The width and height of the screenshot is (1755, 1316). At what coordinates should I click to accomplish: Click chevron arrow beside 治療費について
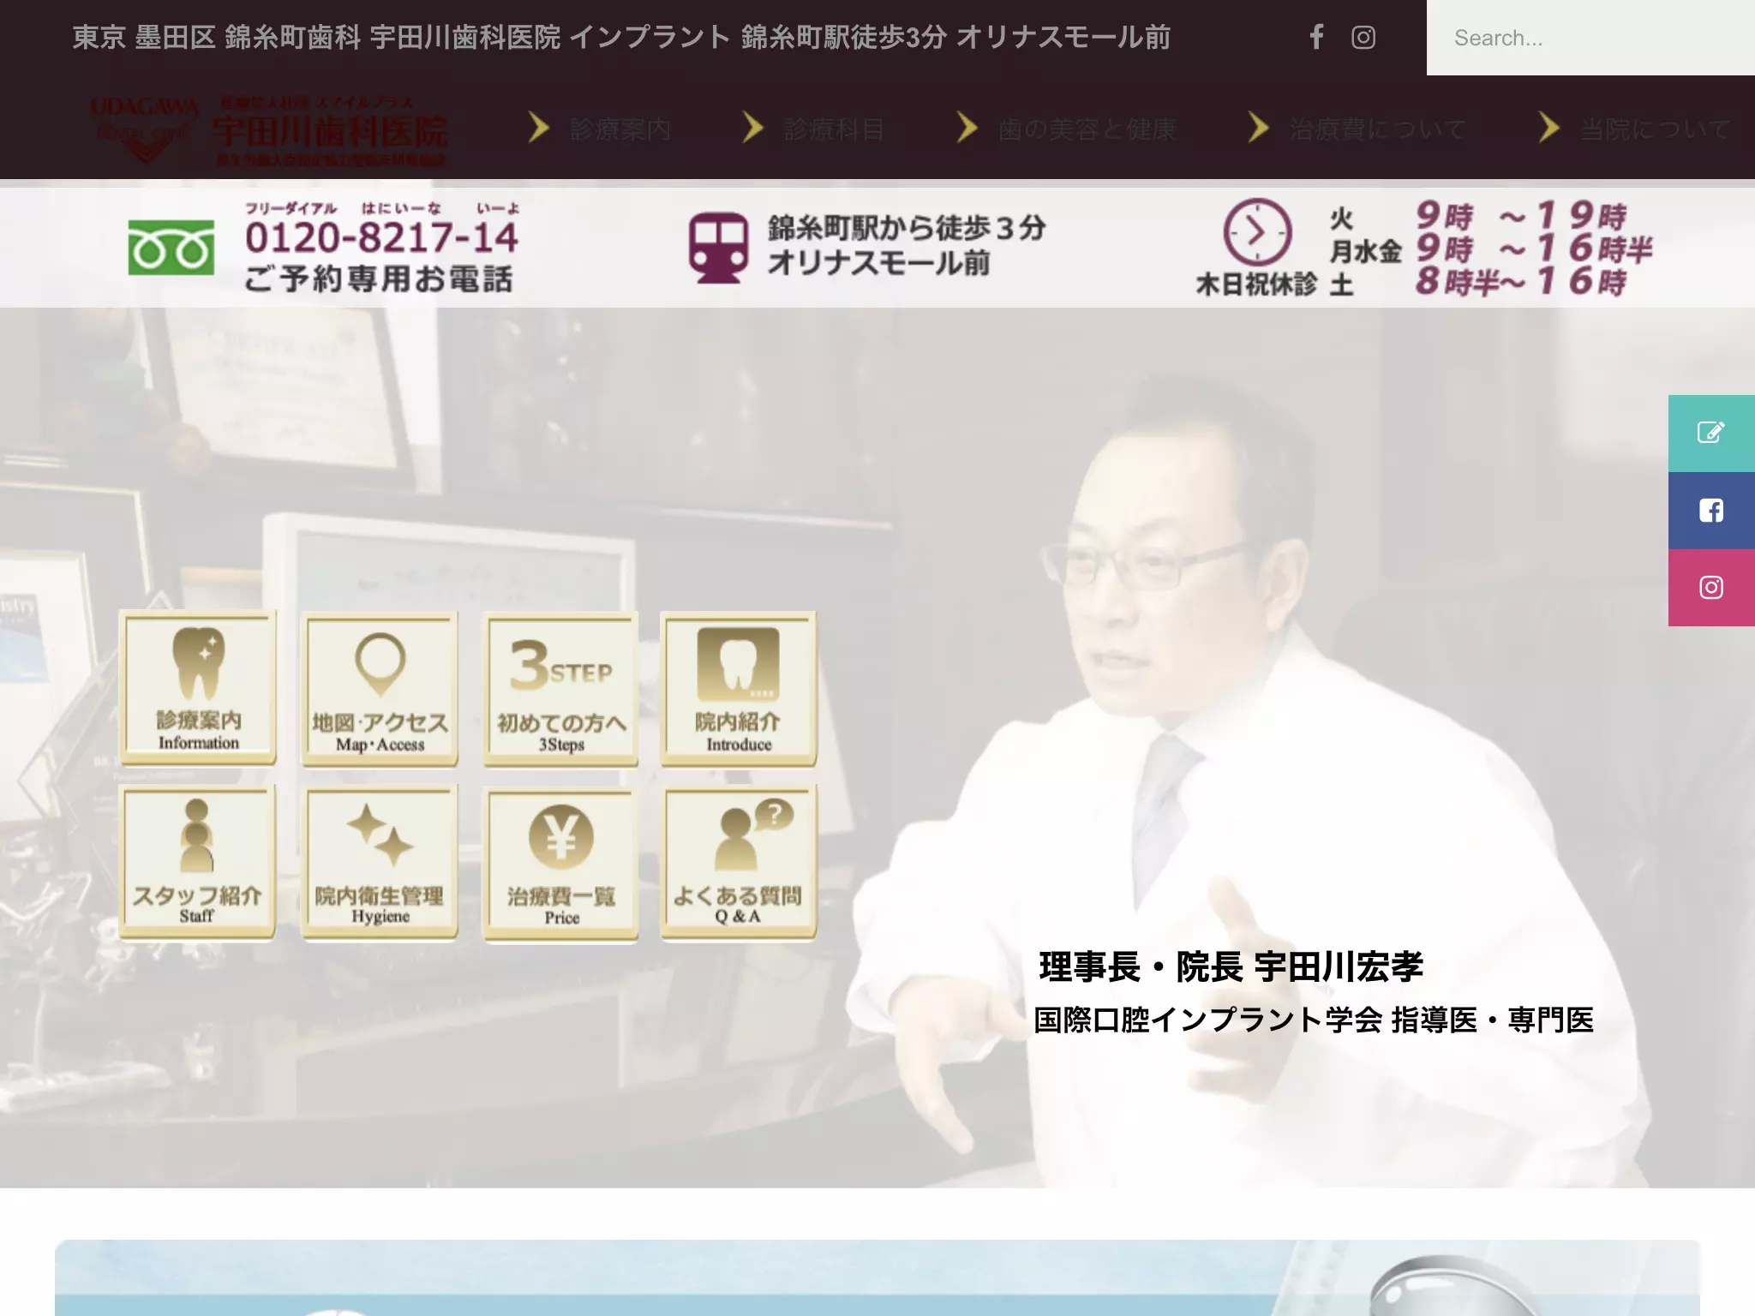[1258, 128]
